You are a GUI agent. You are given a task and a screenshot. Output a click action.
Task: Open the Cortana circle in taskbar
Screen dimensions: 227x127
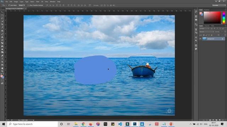pos(61,124)
